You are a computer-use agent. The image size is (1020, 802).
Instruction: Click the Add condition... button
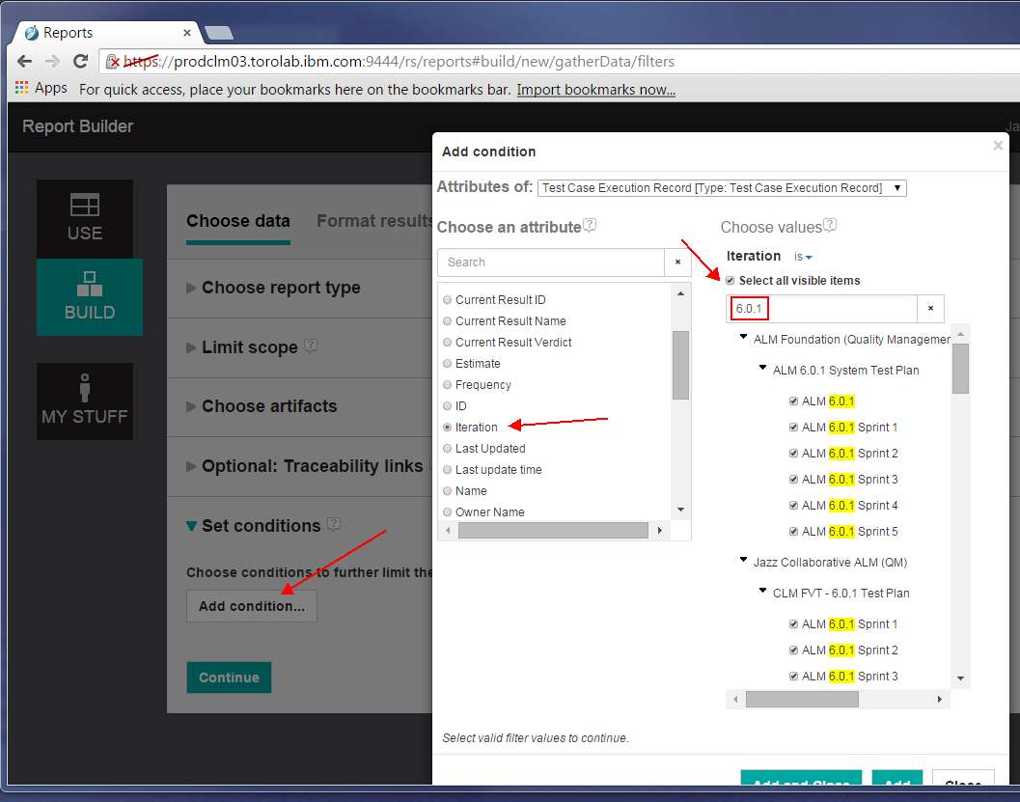click(252, 606)
